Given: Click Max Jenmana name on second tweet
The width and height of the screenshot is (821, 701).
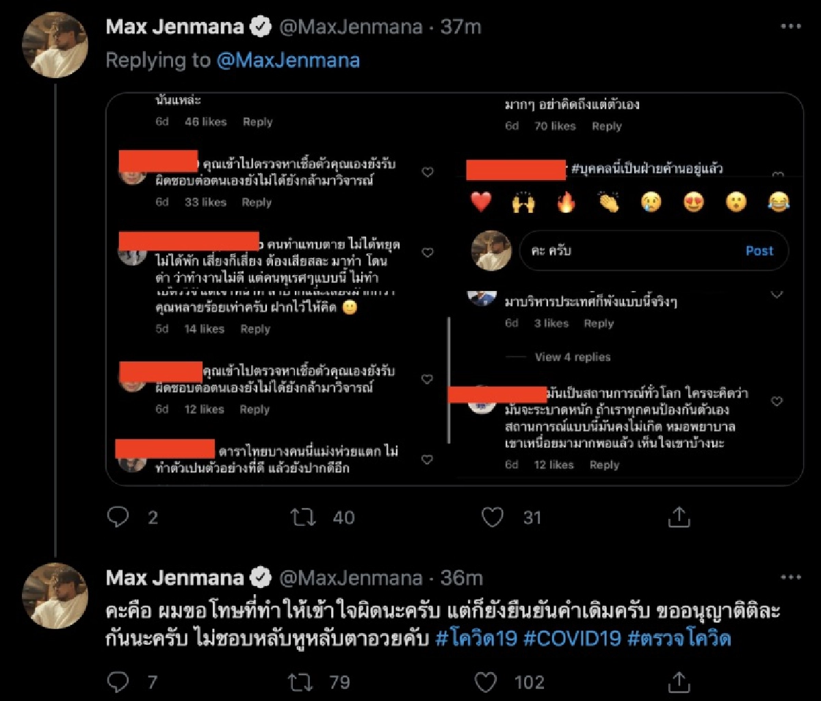Looking at the screenshot, I should pyautogui.click(x=174, y=578).
